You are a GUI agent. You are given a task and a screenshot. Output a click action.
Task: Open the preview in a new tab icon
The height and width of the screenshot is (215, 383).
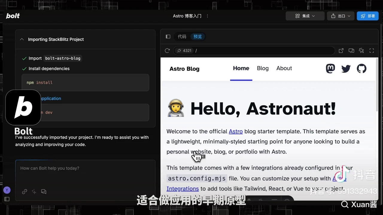[x=341, y=50]
